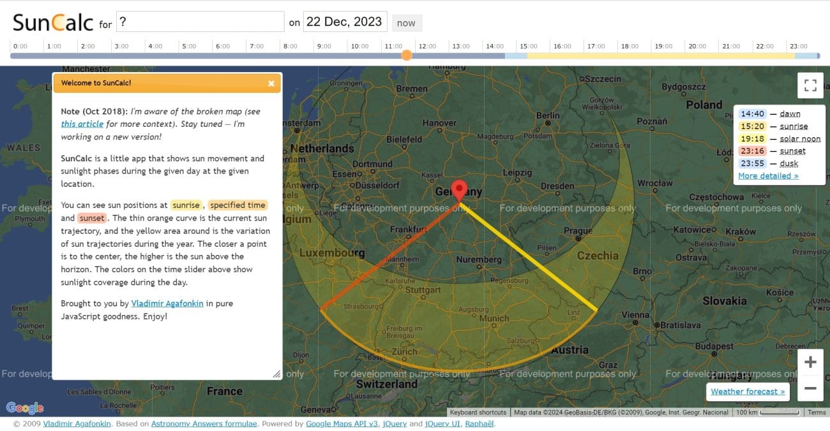Click the Google logo on the map
The width and height of the screenshot is (830, 431).
tap(25, 408)
